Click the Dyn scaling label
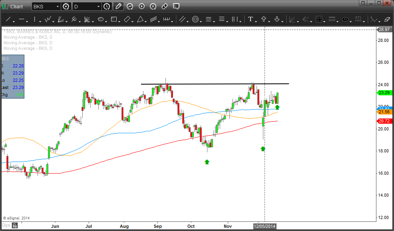Viewport: 394px width, 231px height. 6,225
